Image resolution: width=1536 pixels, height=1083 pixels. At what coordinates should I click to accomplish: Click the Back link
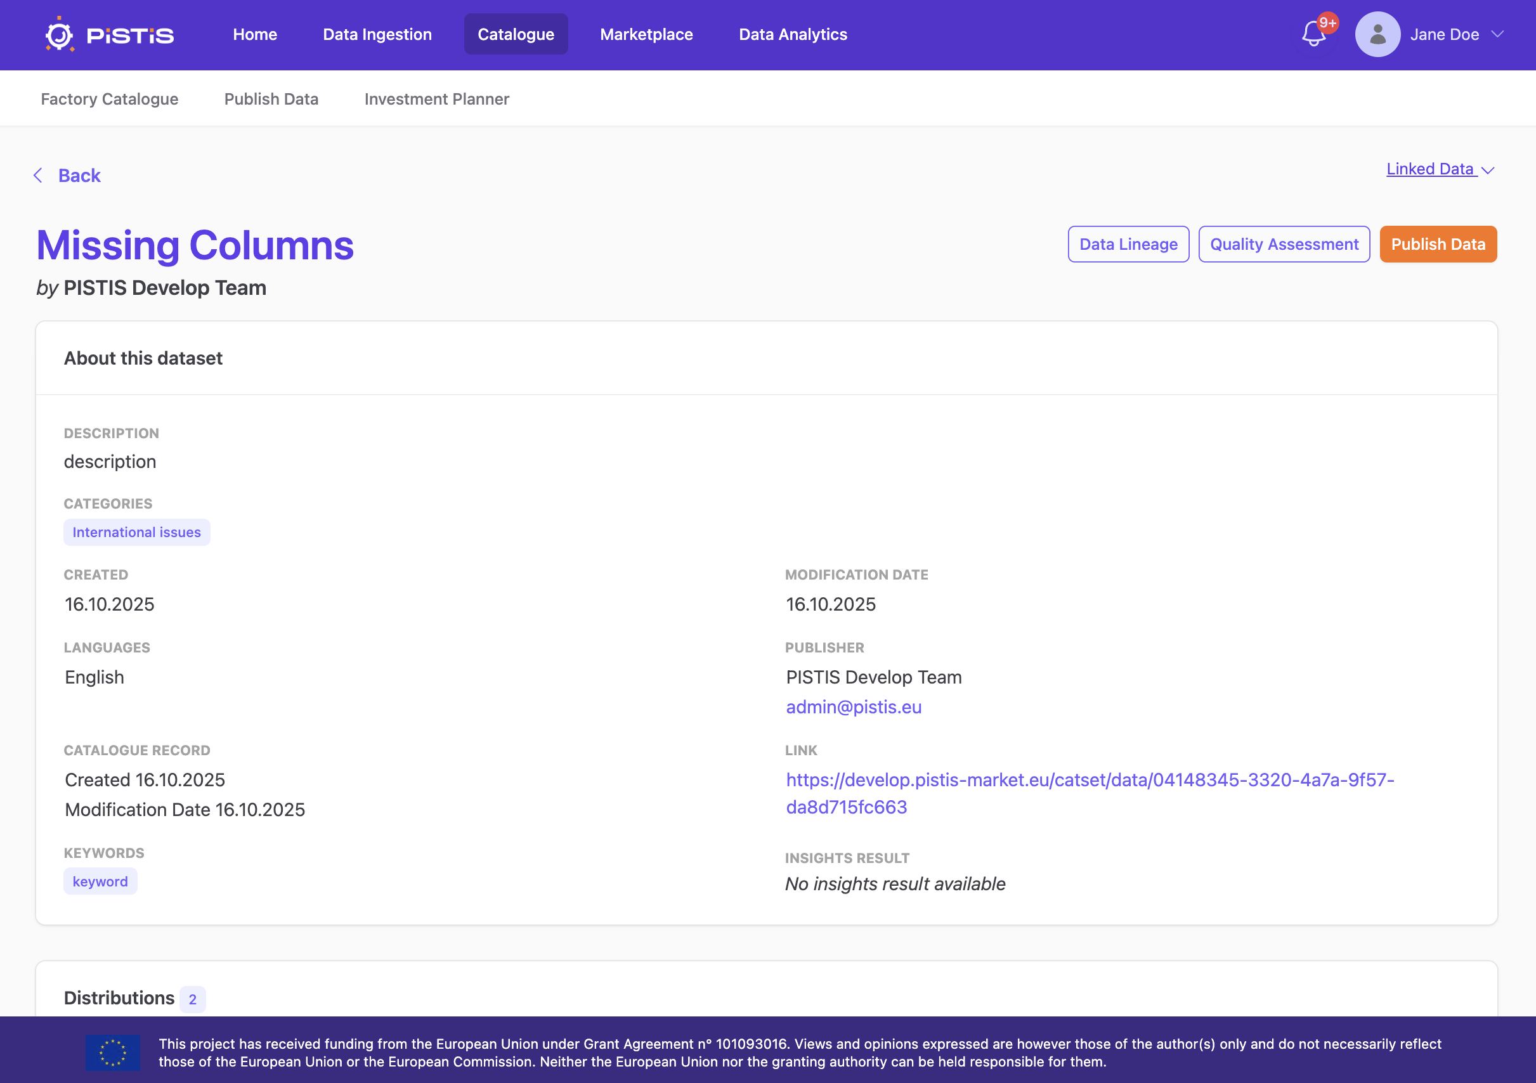click(79, 175)
